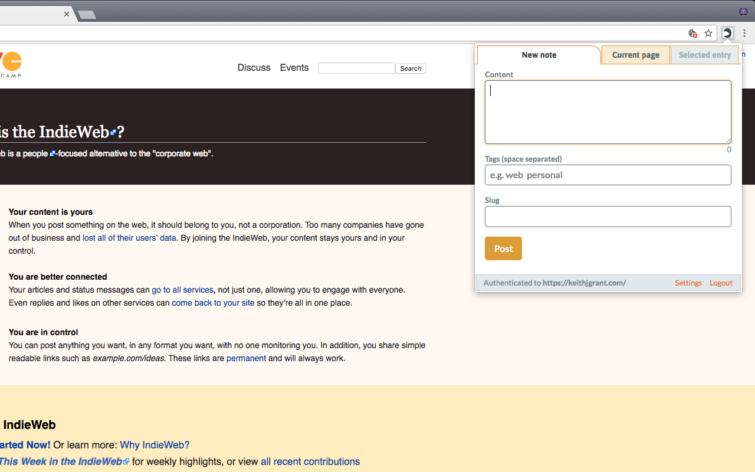Click the IndieWebCamp logo
The width and height of the screenshot is (755, 472).
(11, 65)
